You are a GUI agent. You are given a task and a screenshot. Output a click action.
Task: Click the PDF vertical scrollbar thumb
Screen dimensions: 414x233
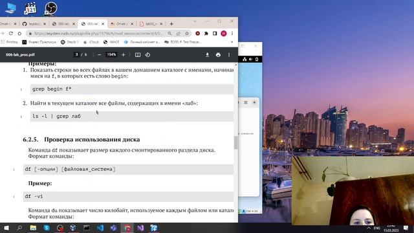pos(235,142)
